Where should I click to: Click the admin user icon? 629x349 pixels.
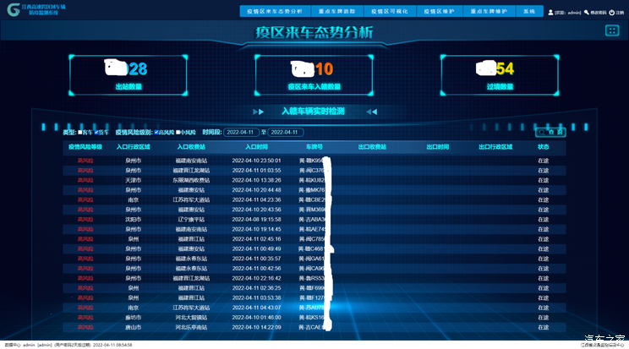point(550,13)
